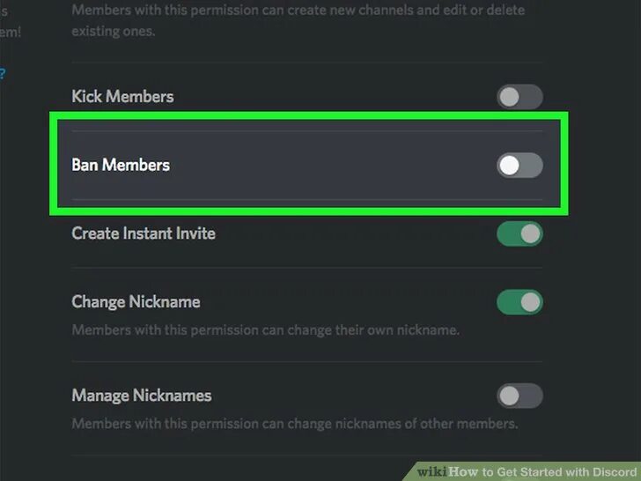
Task: Click the cut-off sidebar text ending in em!
Action: 10,32
